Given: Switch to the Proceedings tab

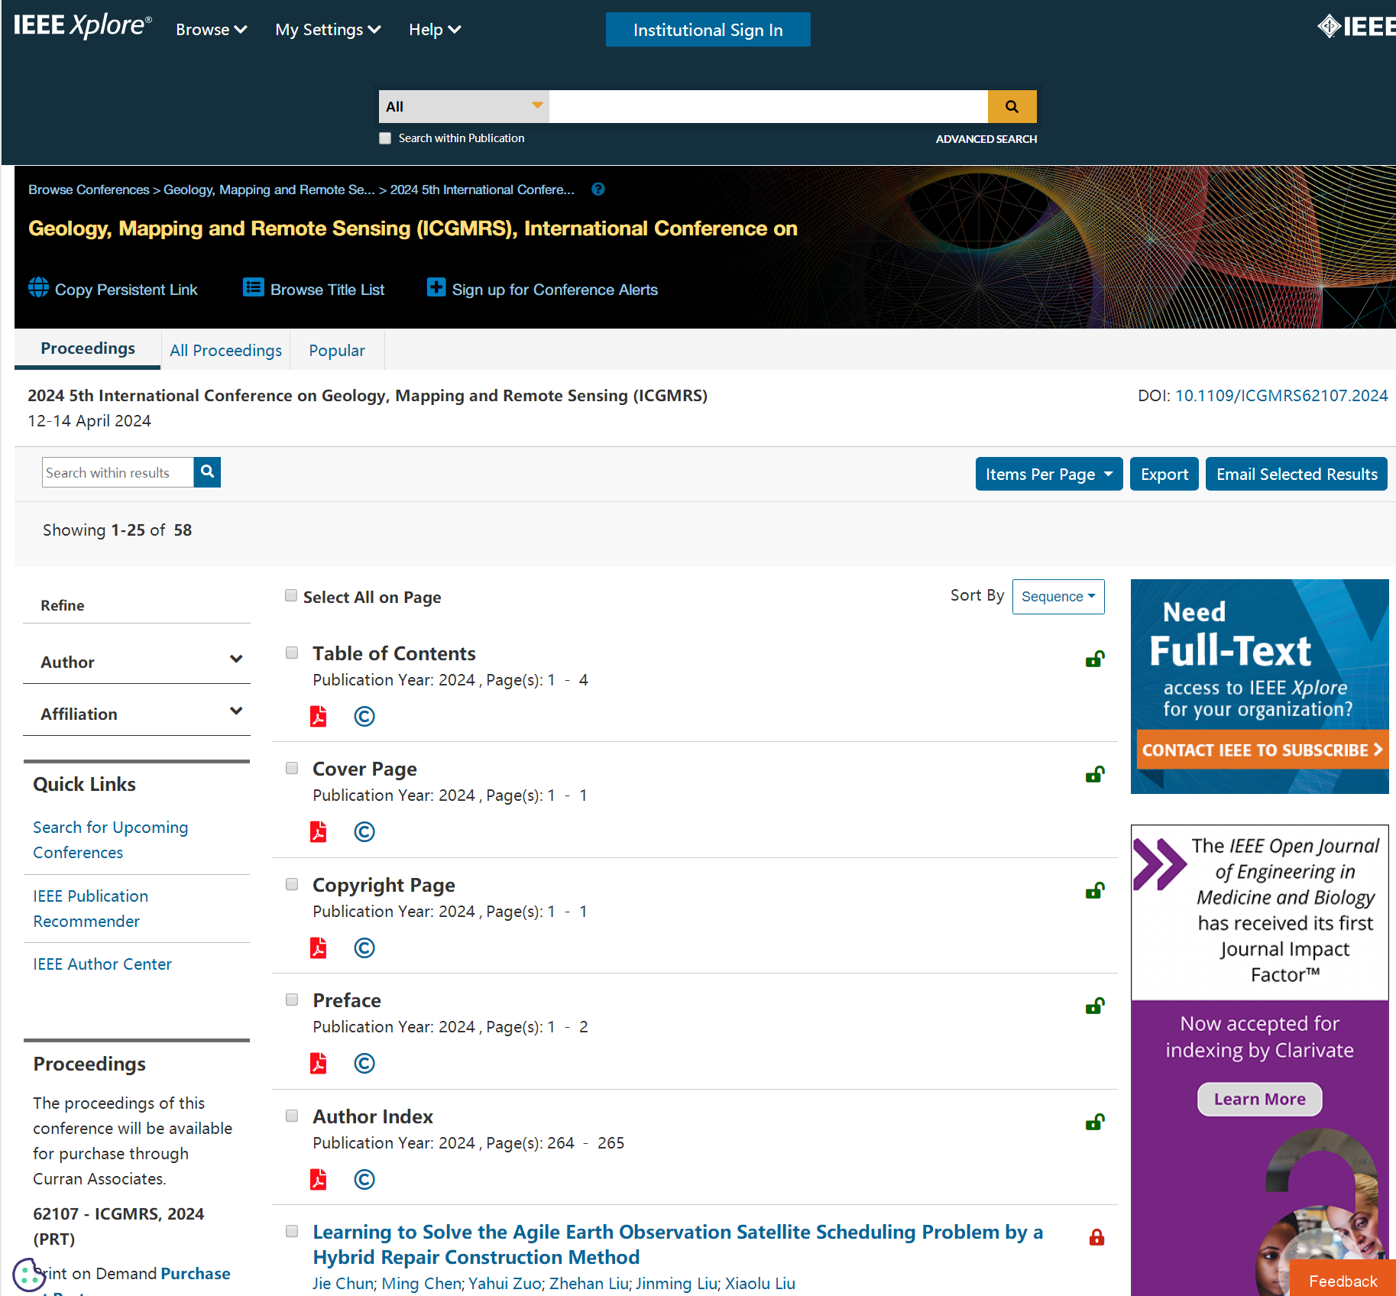Looking at the screenshot, I should [88, 348].
